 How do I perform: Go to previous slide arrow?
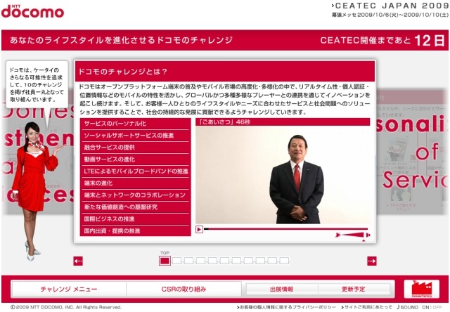pyautogui.click(x=78, y=261)
